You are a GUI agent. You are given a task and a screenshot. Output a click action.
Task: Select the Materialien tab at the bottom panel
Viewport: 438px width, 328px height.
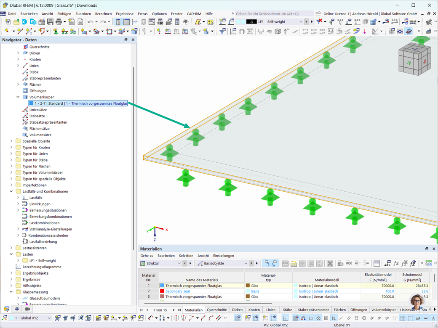point(194,309)
